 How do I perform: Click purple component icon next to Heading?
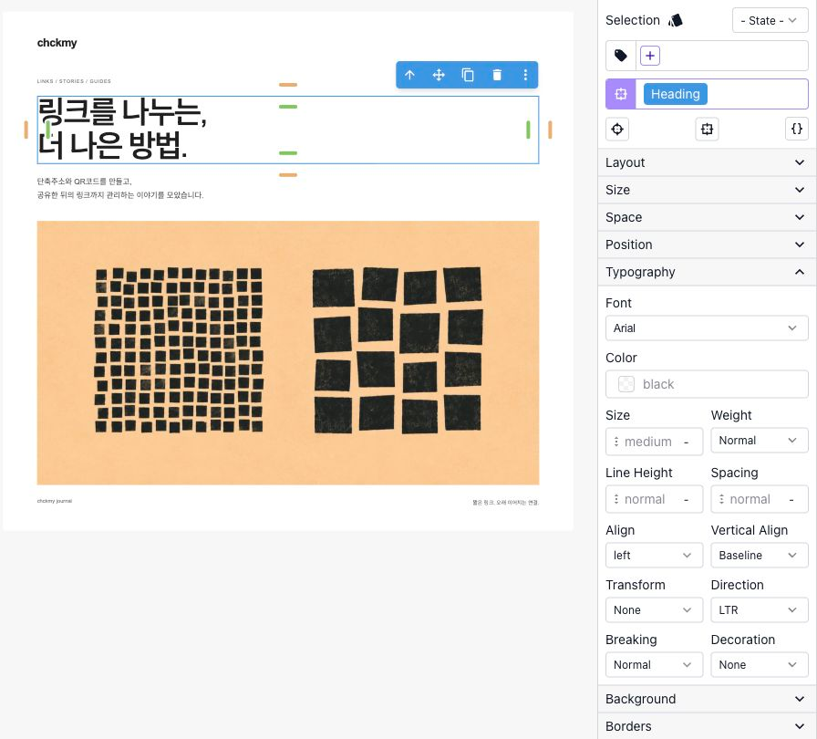pos(621,94)
